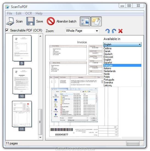This screenshot has height=151, width=150.
Task: Click the thumbnail list scrollbar thumb
Action: click(40, 122)
